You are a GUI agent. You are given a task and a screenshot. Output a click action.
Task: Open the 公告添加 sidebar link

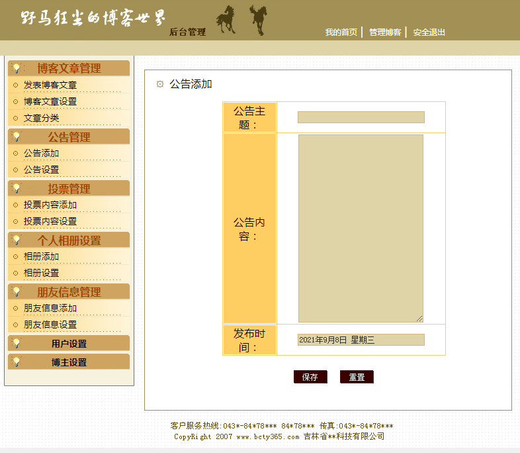pyautogui.click(x=41, y=154)
